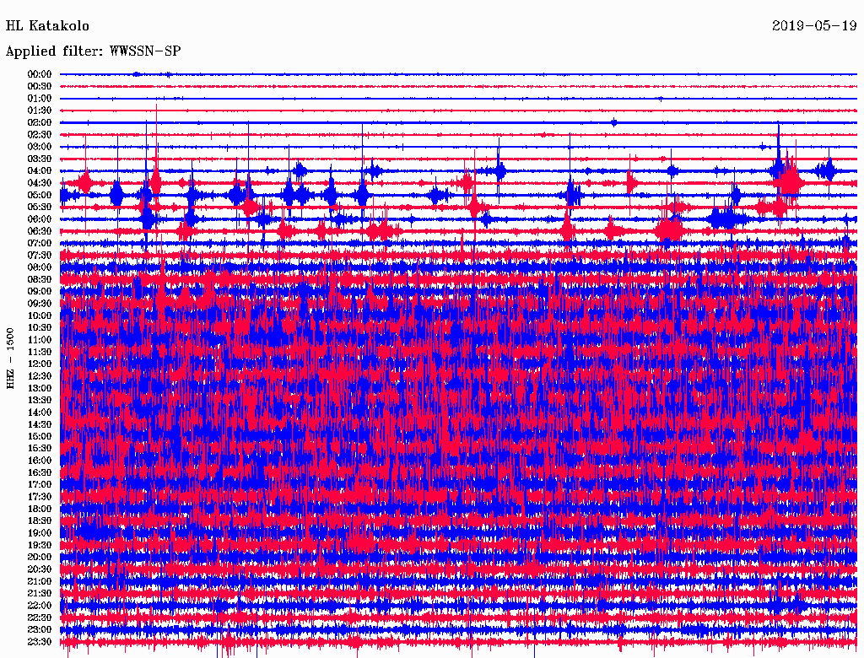Select the 17:00 time row label
This screenshot has width=864, height=658.
(x=40, y=485)
